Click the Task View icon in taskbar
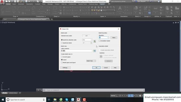181x102 pixels. coord(49,99)
